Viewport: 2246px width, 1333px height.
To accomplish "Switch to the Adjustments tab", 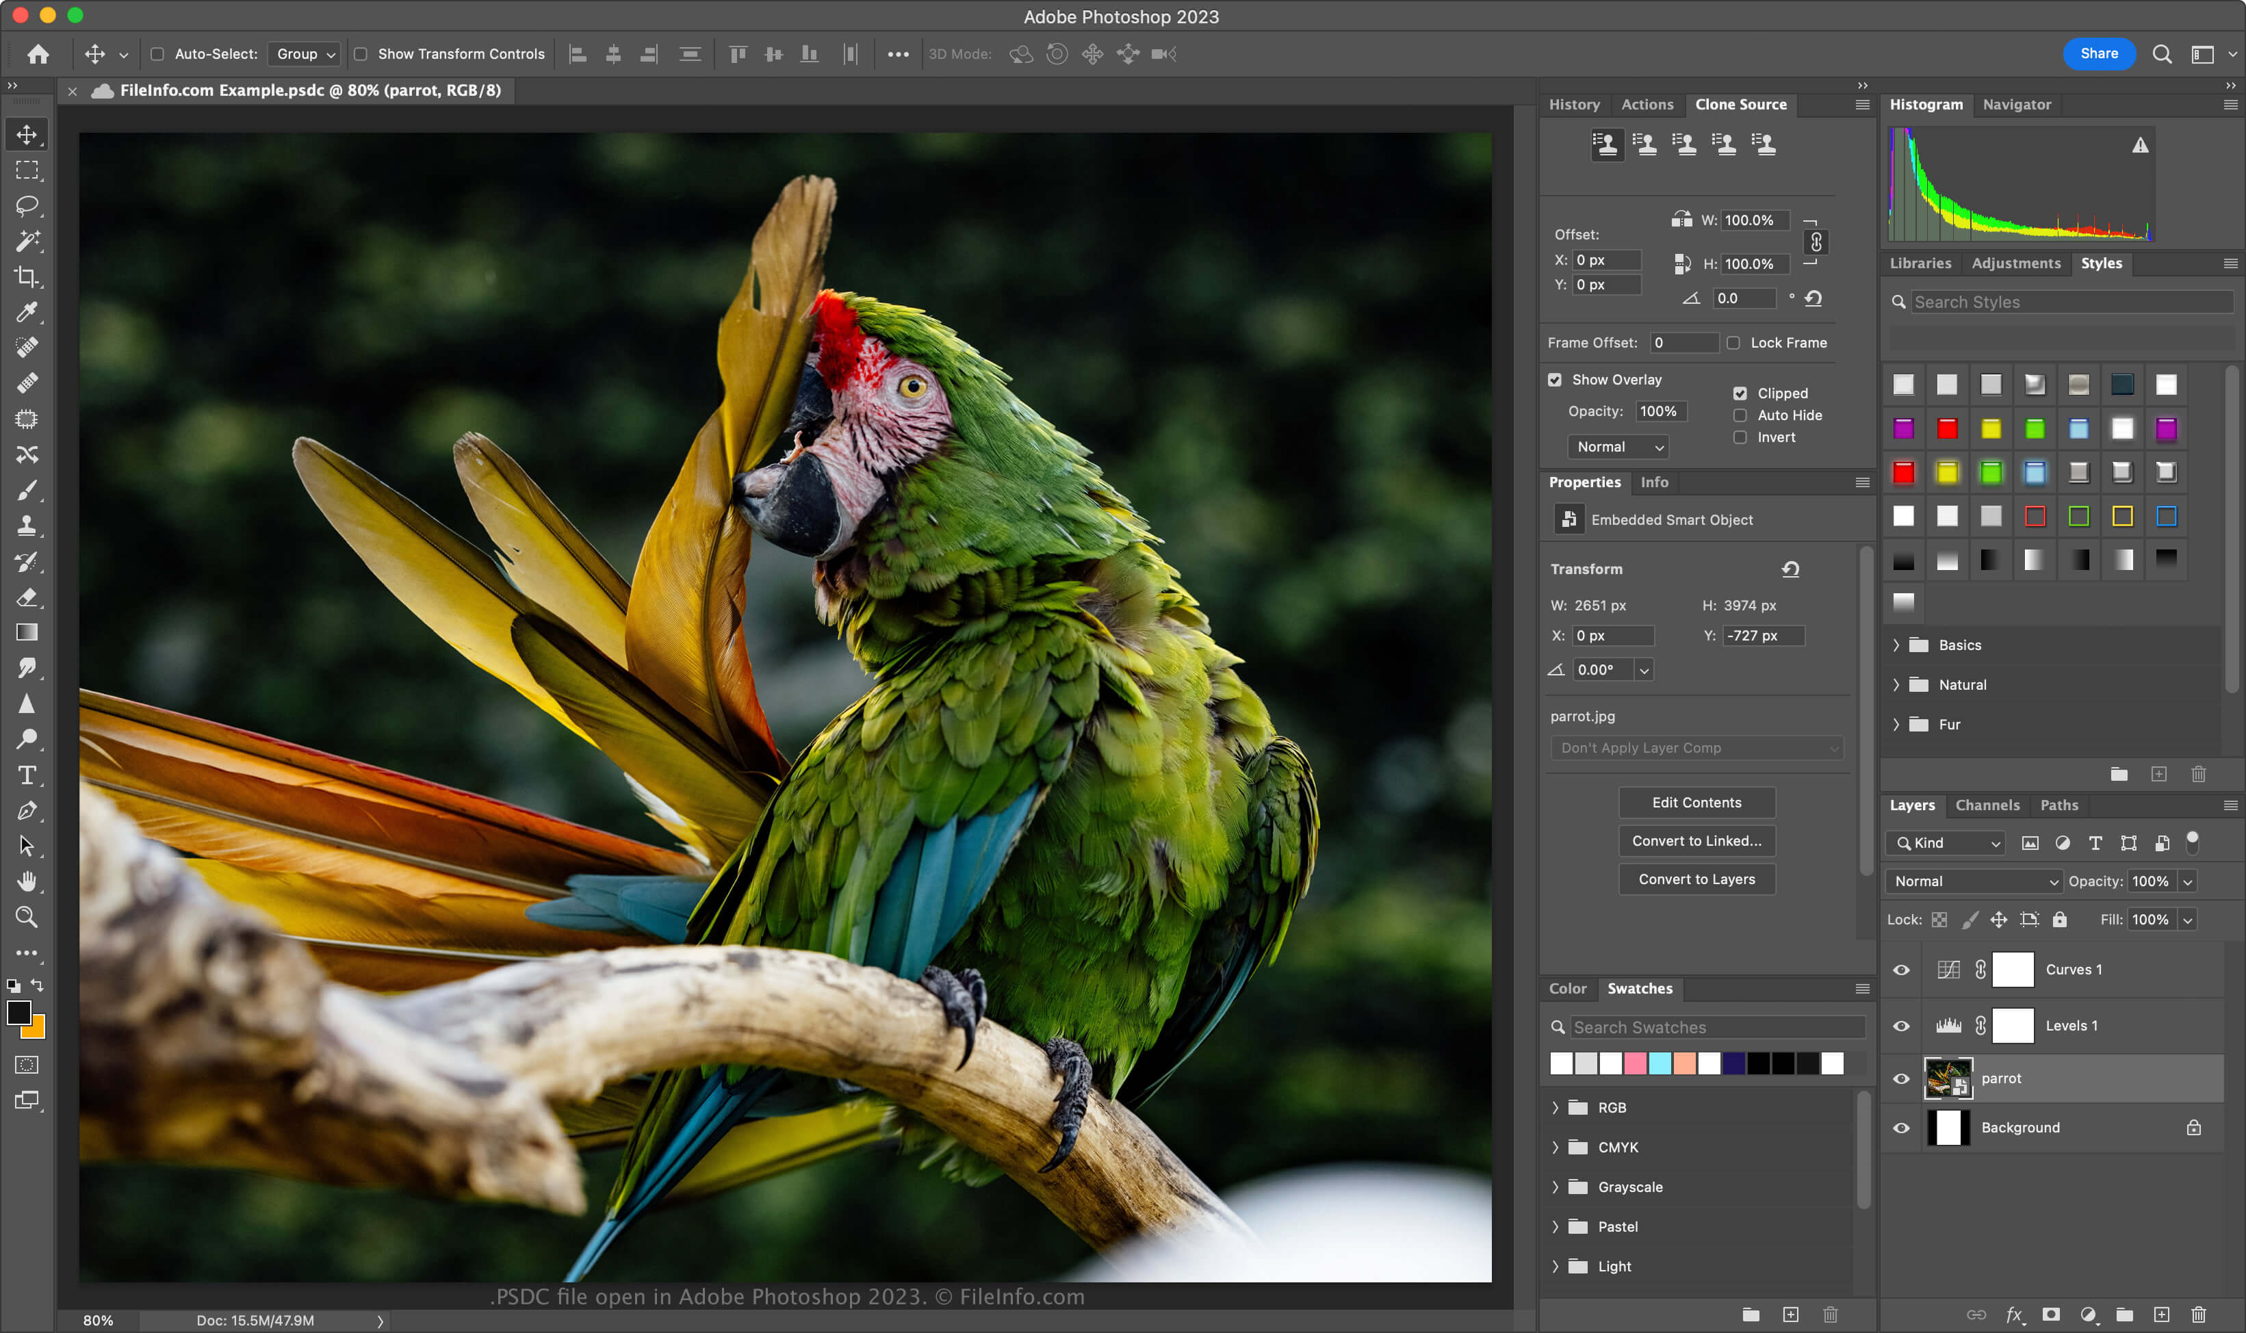I will [2016, 263].
